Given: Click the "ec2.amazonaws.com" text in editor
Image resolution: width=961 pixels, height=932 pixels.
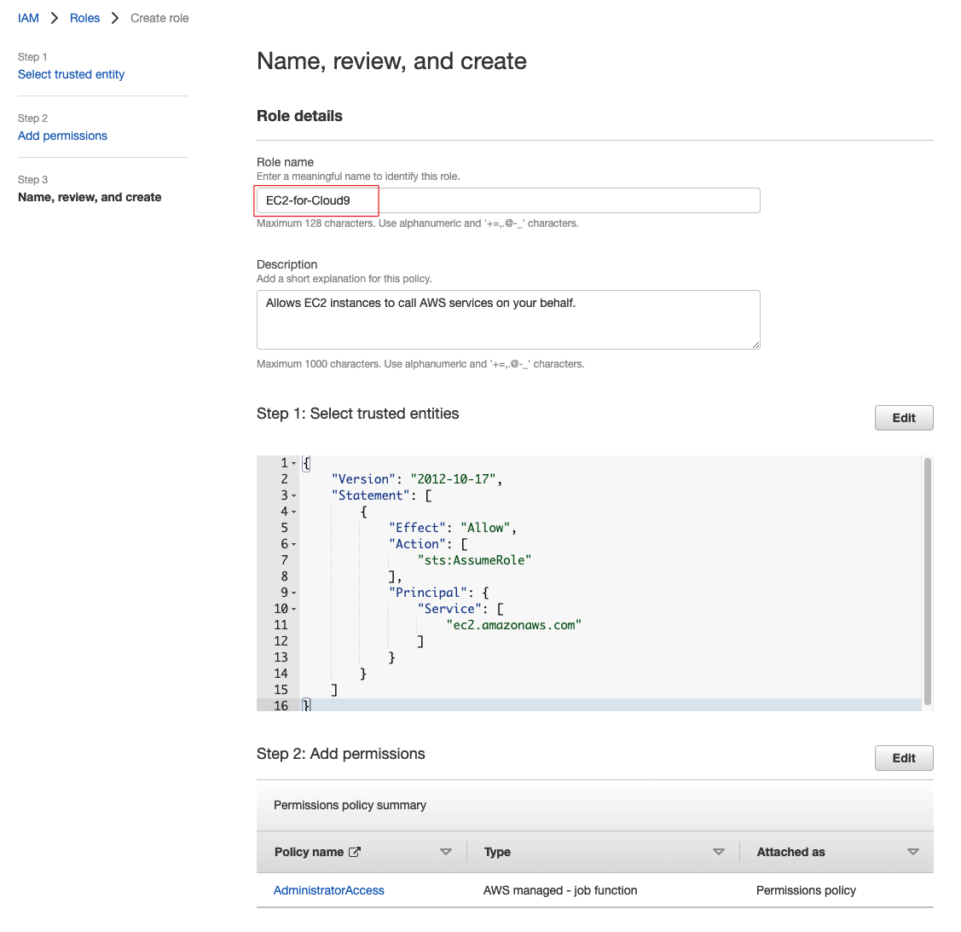Looking at the screenshot, I should (513, 625).
